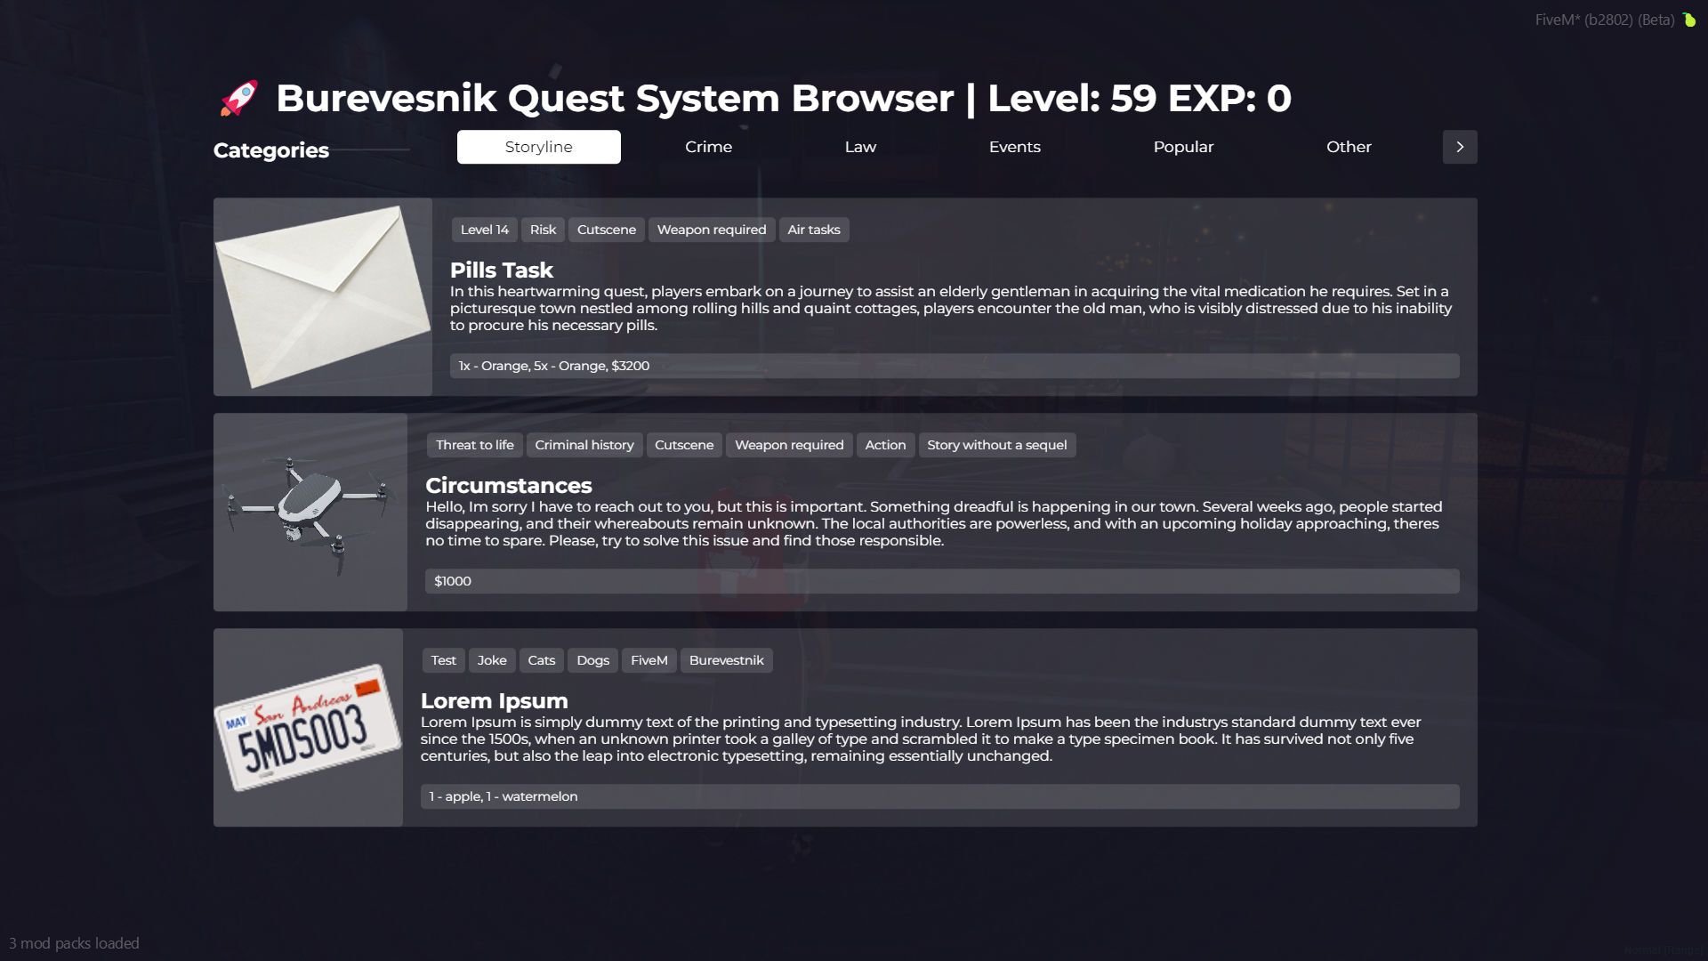Toggle the 'Threat to life' tag
Screen dimensions: 1708x961
pyautogui.click(x=474, y=445)
